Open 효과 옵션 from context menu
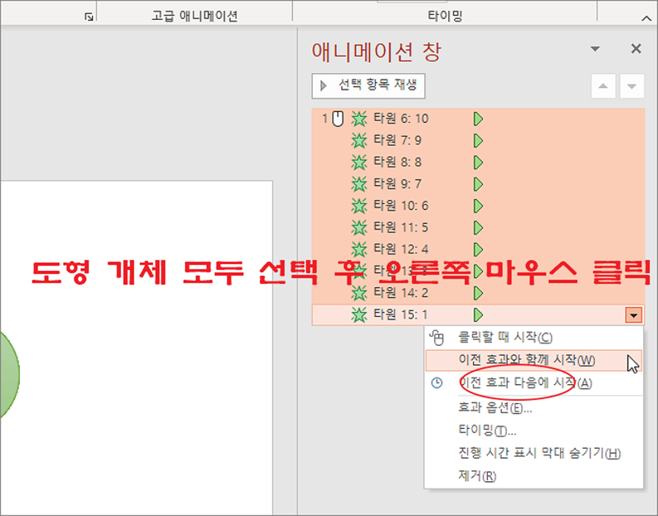The image size is (658, 516). tap(534, 408)
